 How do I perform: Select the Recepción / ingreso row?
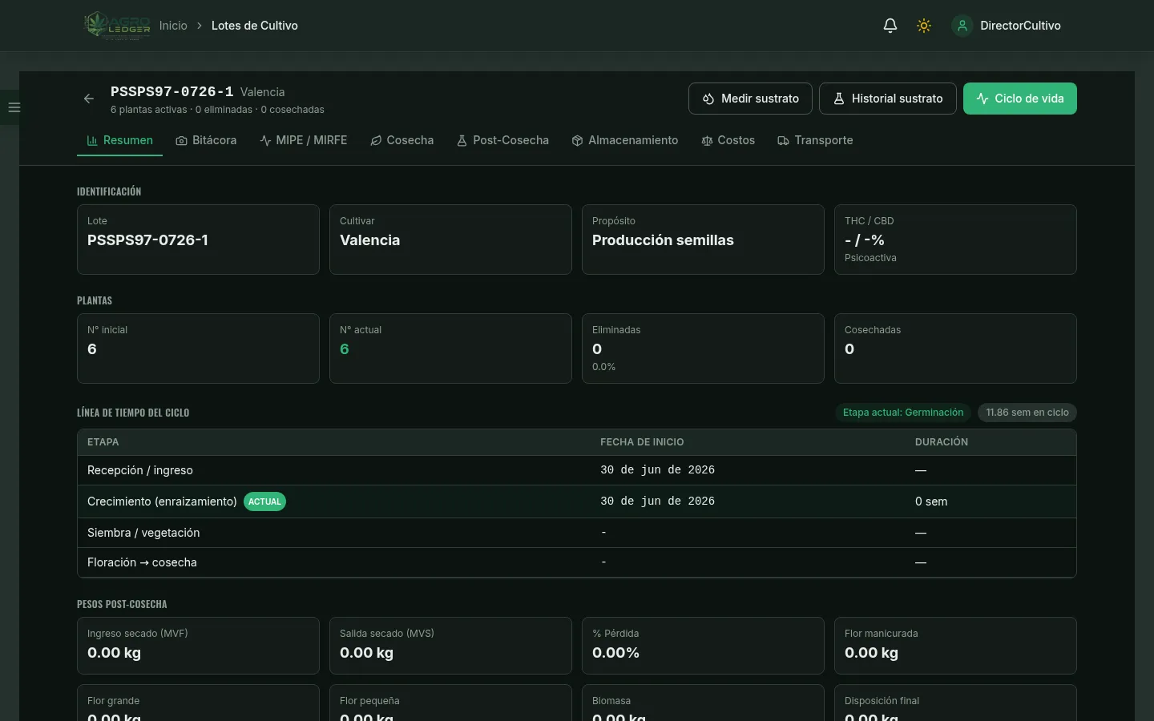click(x=577, y=470)
